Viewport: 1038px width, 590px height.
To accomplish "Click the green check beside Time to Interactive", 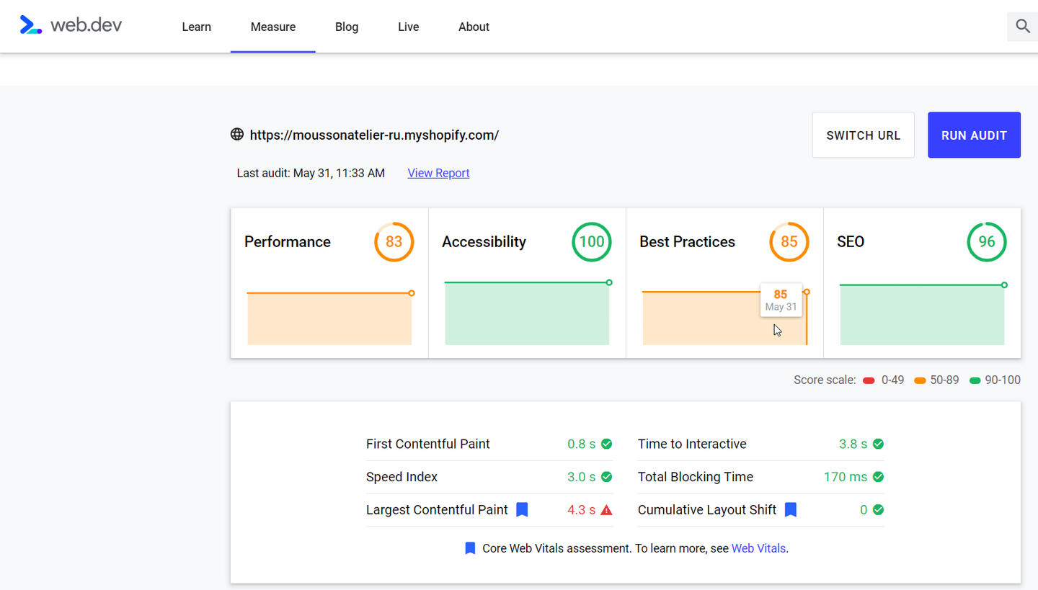I will (x=878, y=444).
